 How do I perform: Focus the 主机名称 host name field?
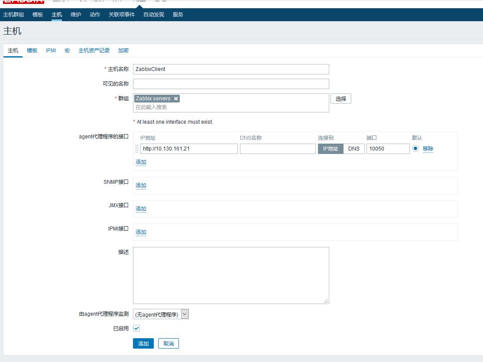231,69
